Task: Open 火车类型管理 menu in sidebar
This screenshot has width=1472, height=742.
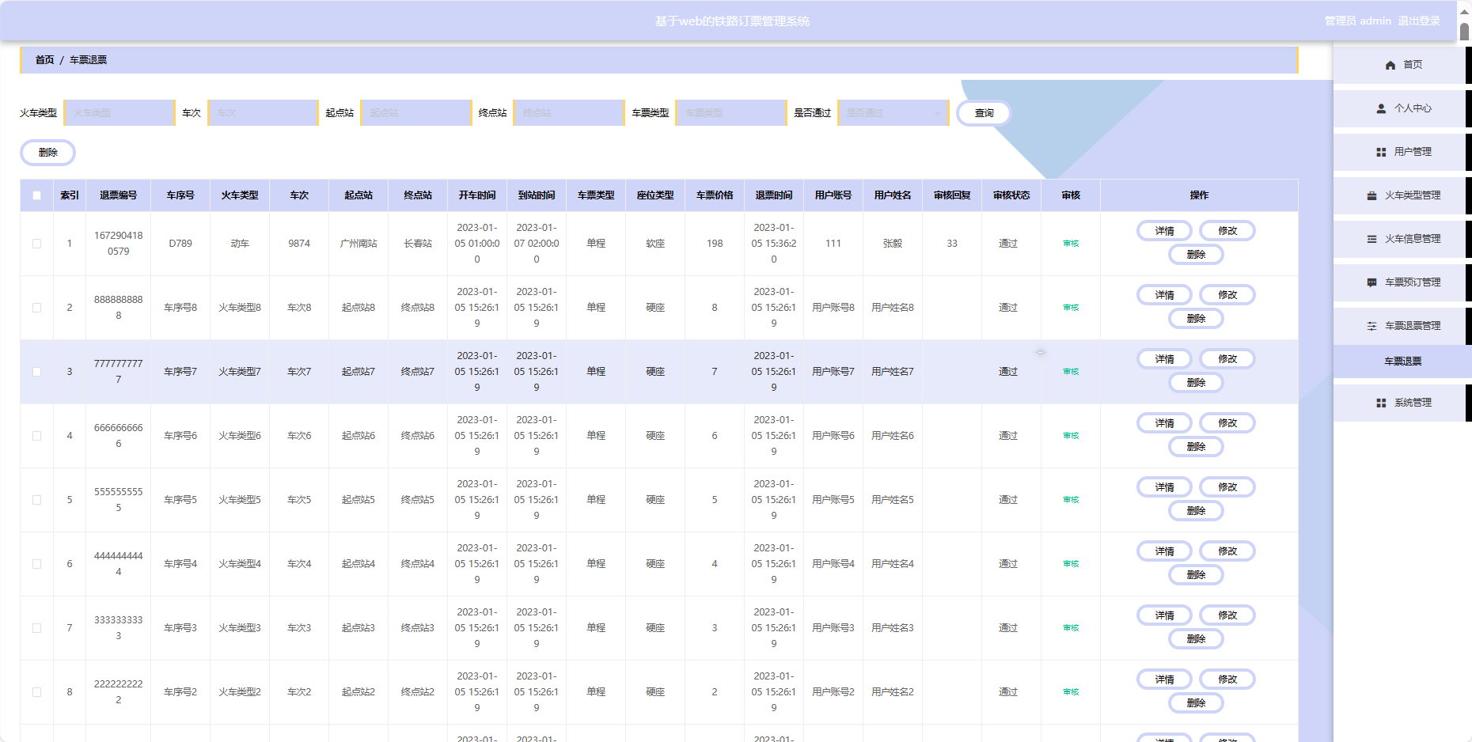Action: (x=1402, y=195)
